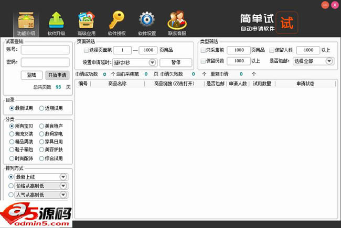The image size is (341, 228).
Task: Click the 申请人数 column header
Action: pos(238,84)
